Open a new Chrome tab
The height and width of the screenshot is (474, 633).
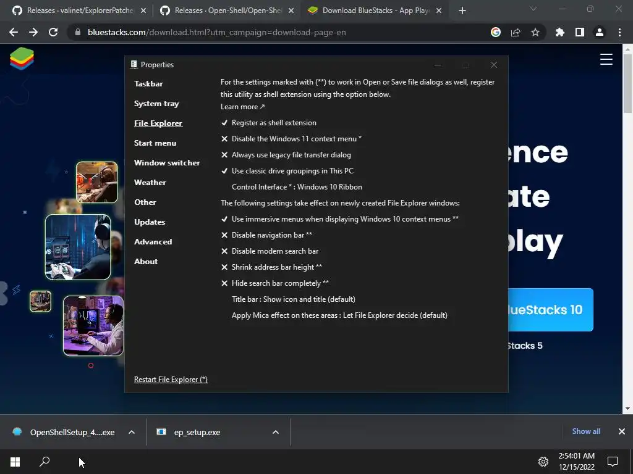pos(462,10)
